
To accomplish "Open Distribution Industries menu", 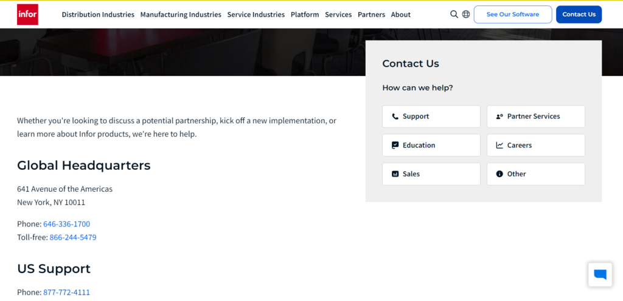I will [98, 15].
